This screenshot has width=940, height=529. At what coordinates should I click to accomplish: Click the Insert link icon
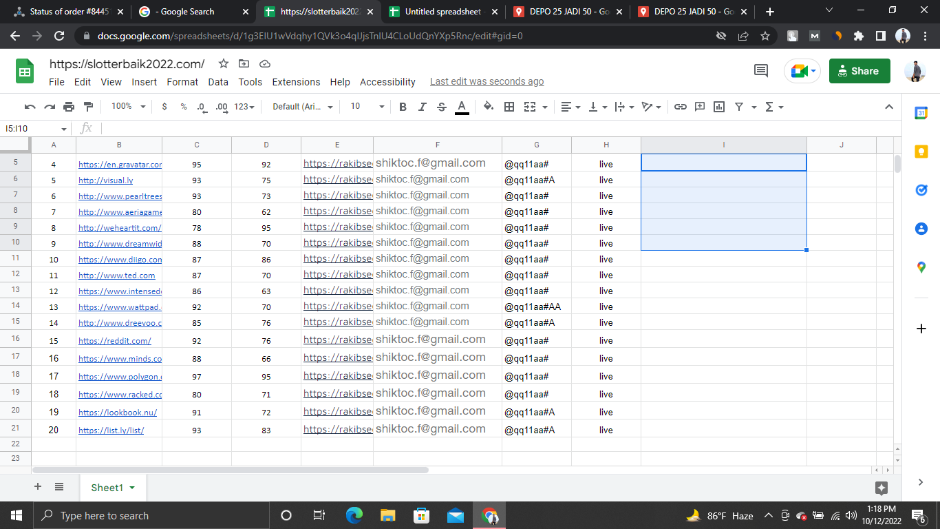(x=680, y=107)
